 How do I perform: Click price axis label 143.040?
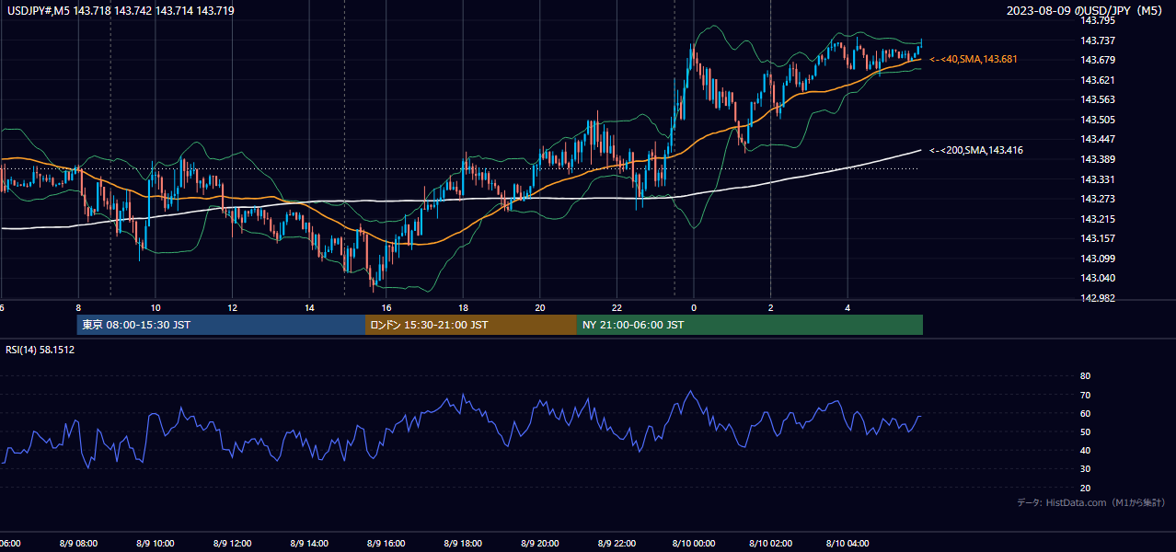(1098, 278)
